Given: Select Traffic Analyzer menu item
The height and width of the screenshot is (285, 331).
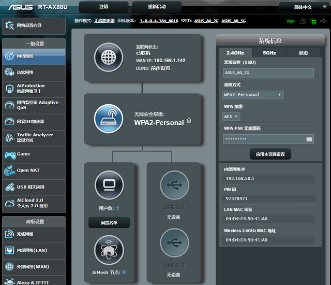Looking at the screenshot, I should [x=34, y=138].
